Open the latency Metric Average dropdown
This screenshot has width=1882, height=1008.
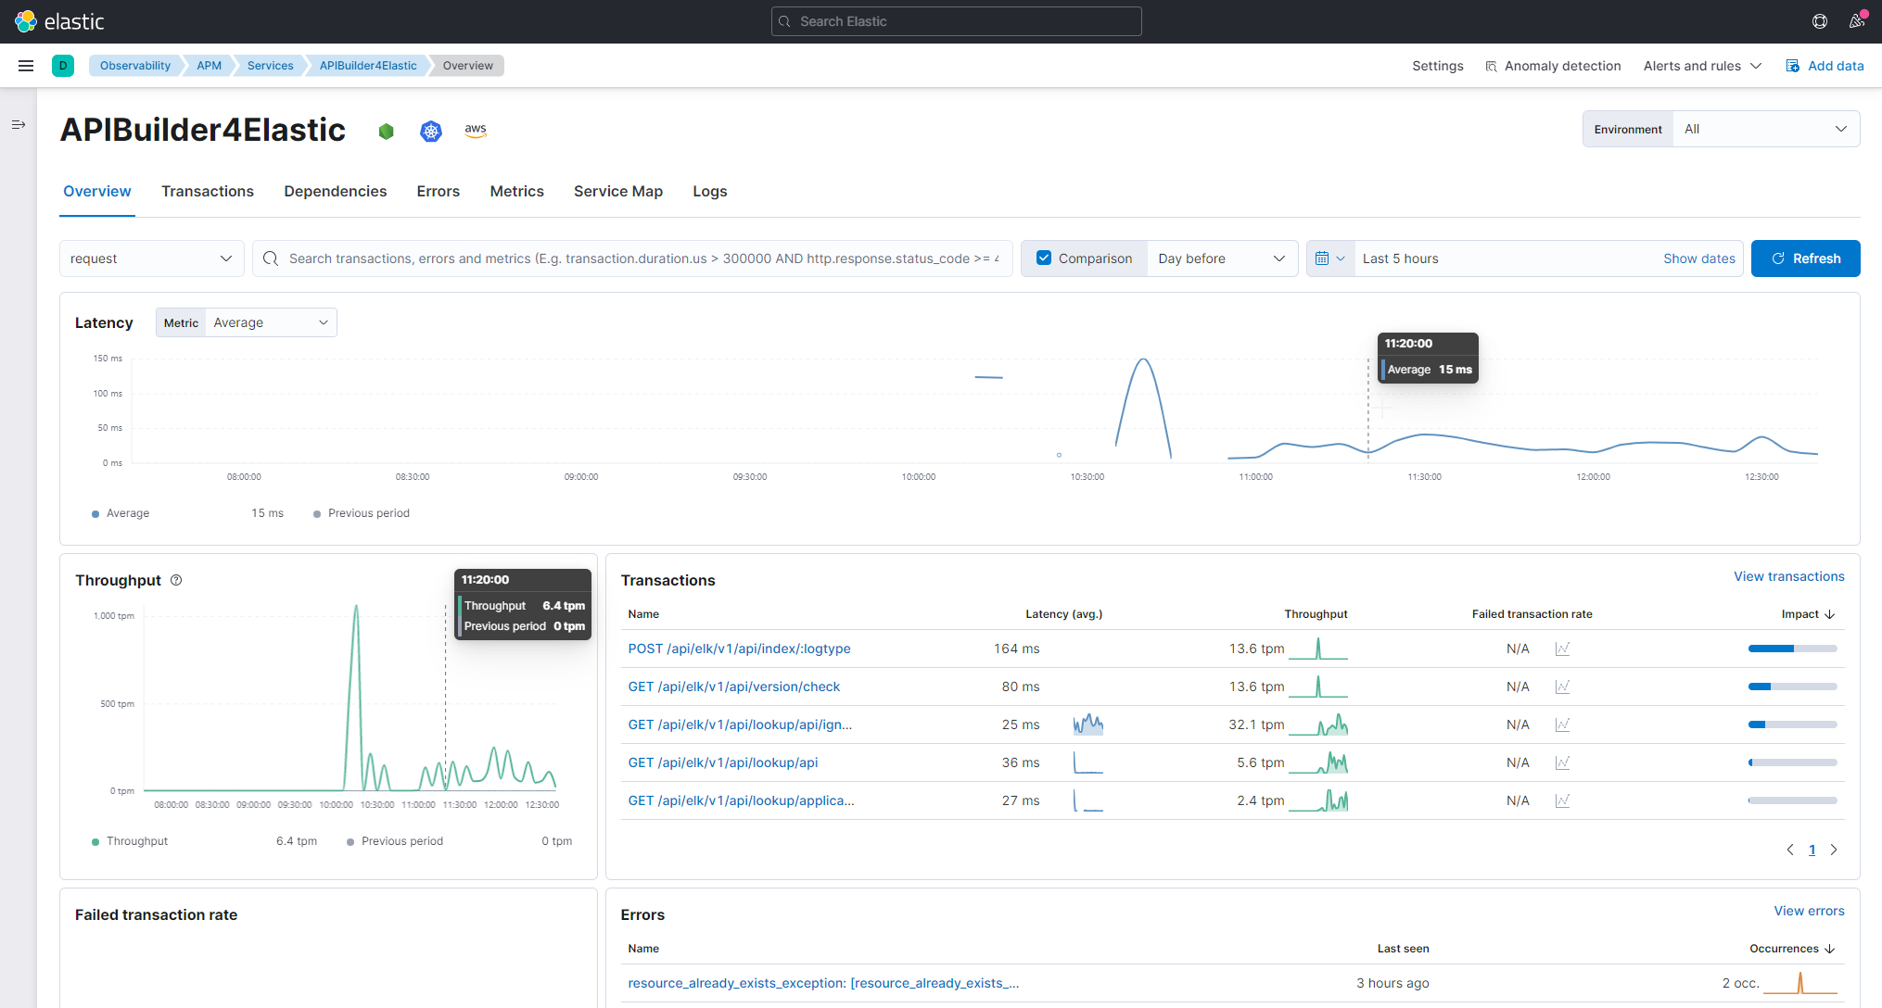coord(270,322)
